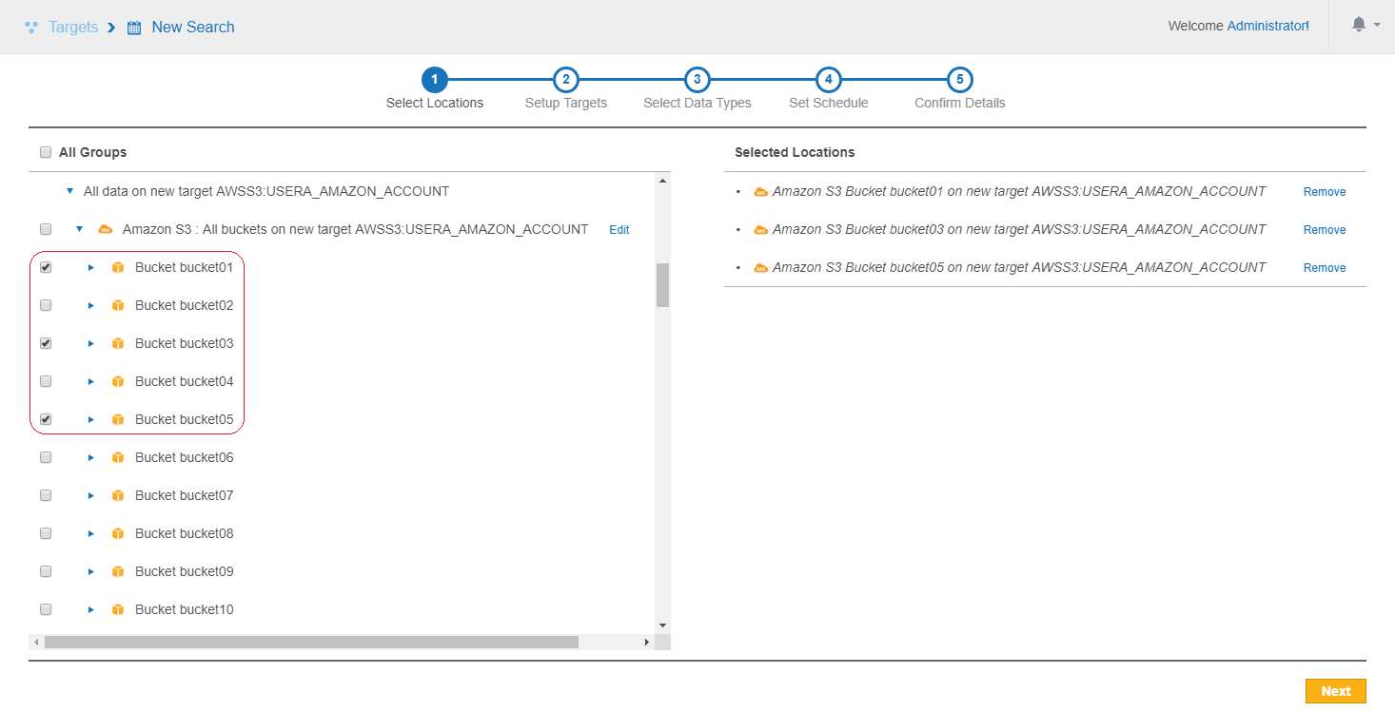Image resolution: width=1395 pixels, height=712 pixels.
Task: Click the horizontal scrollbar under the tree
Action: coord(311,643)
